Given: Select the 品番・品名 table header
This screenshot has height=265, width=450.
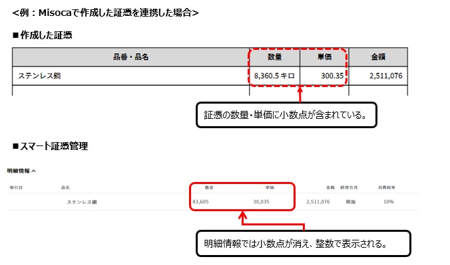Looking at the screenshot, I should coord(131,57).
